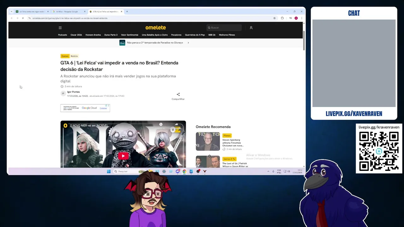Click the Compartilhar share icon
The image size is (404, 227).
point(178,94)
